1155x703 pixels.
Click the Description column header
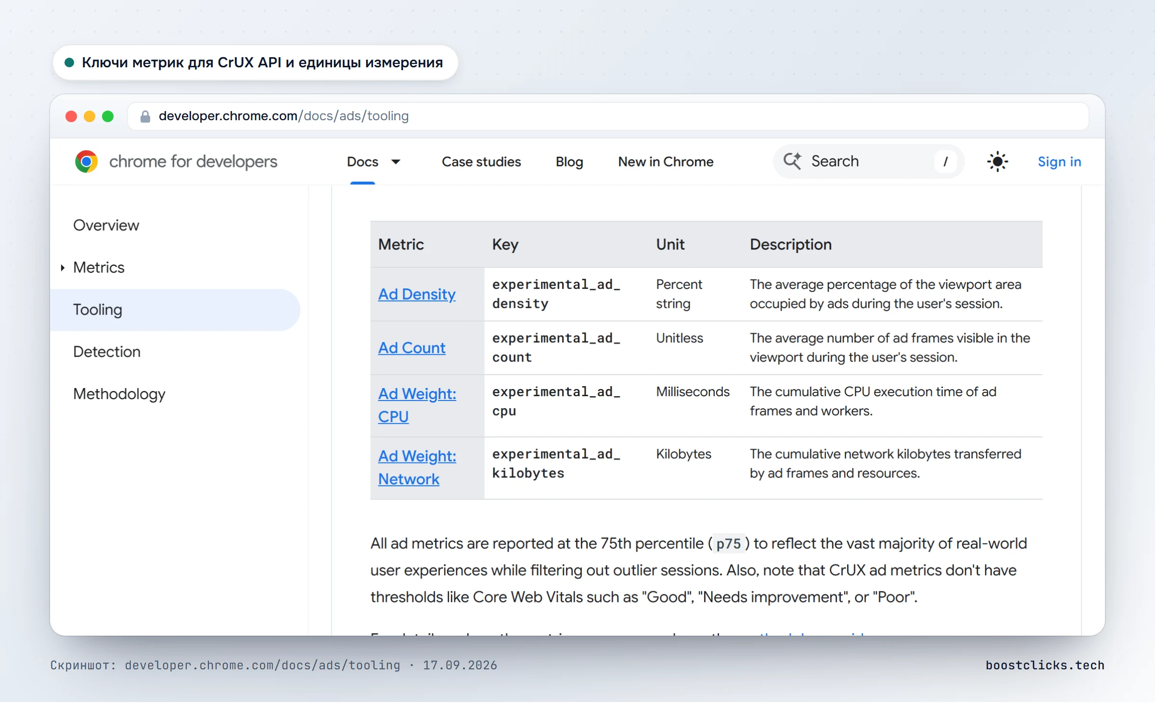[791, 245]
